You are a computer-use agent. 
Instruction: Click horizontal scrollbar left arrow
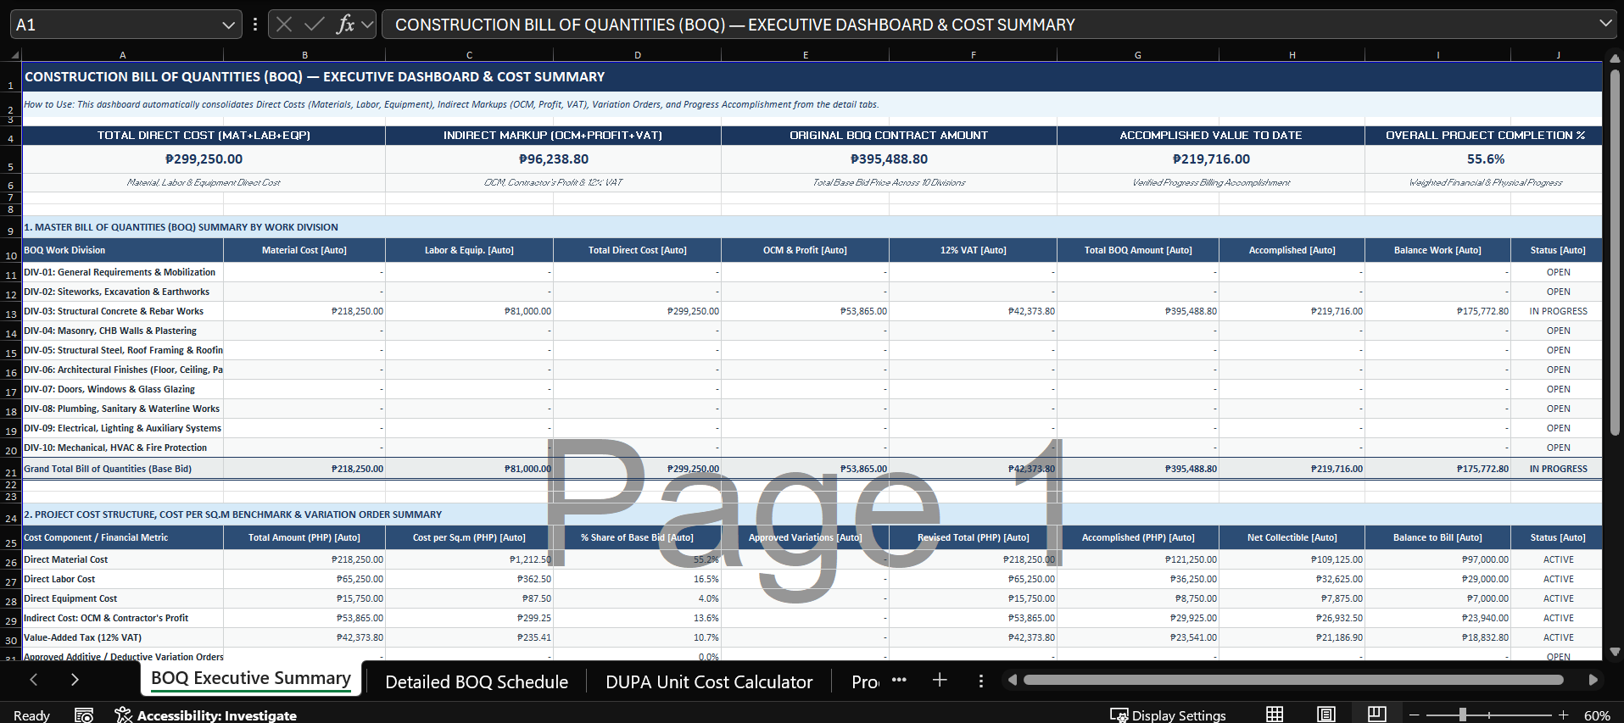pyautogui.click(x=1012, y=680)
